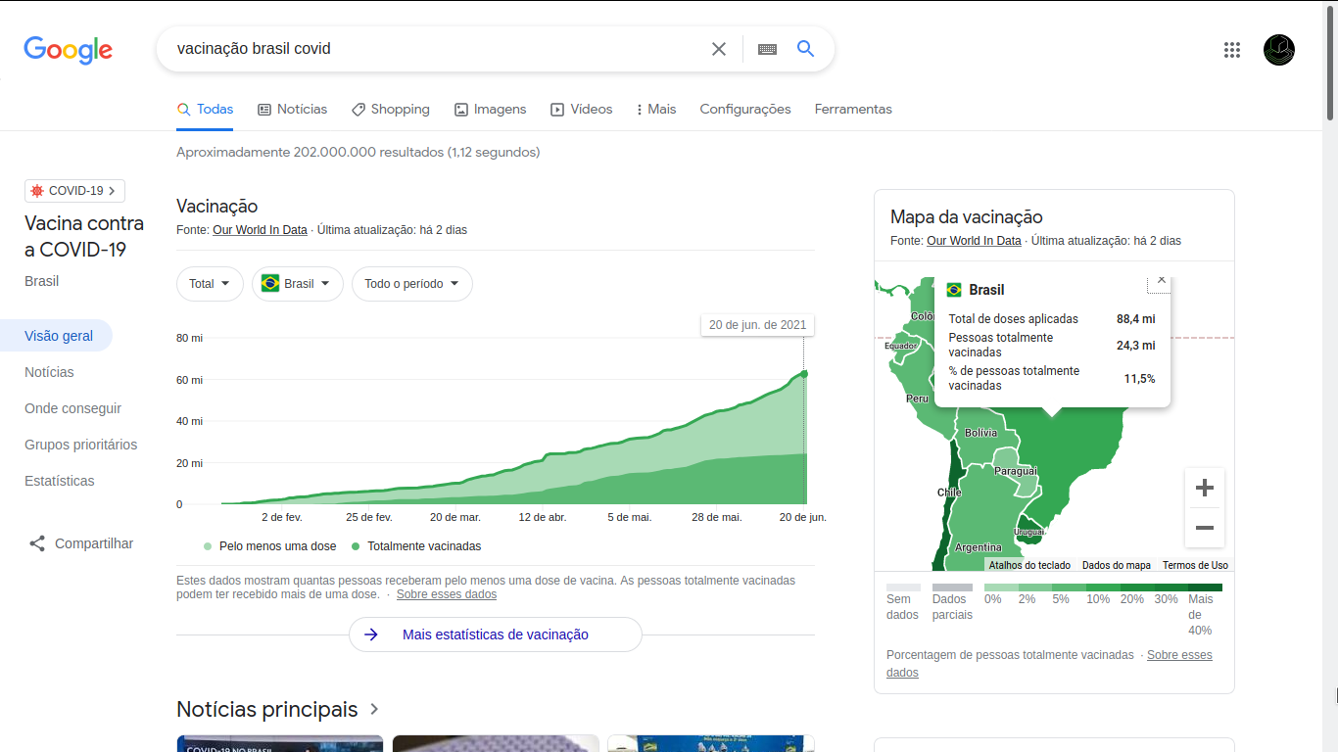Select the Todas tab

pyautogui.click(x=205, y=109)
